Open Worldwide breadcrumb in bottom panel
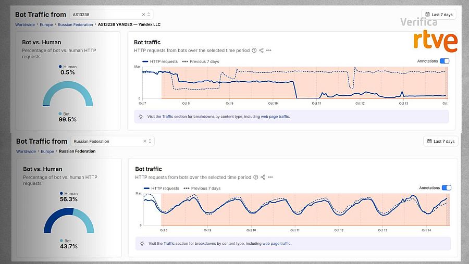The width and height of the screenshot is (469, 264). coord(26,152)
